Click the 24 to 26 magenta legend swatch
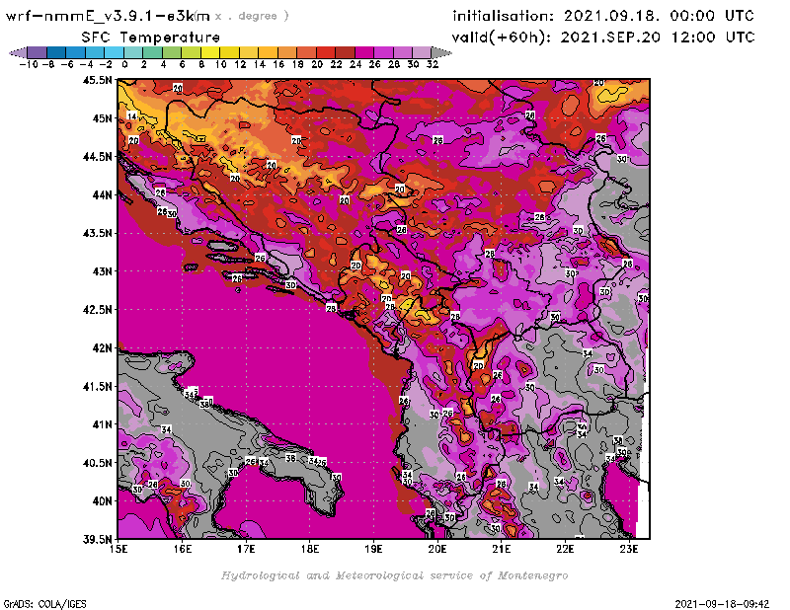 (x=364, y=53)
